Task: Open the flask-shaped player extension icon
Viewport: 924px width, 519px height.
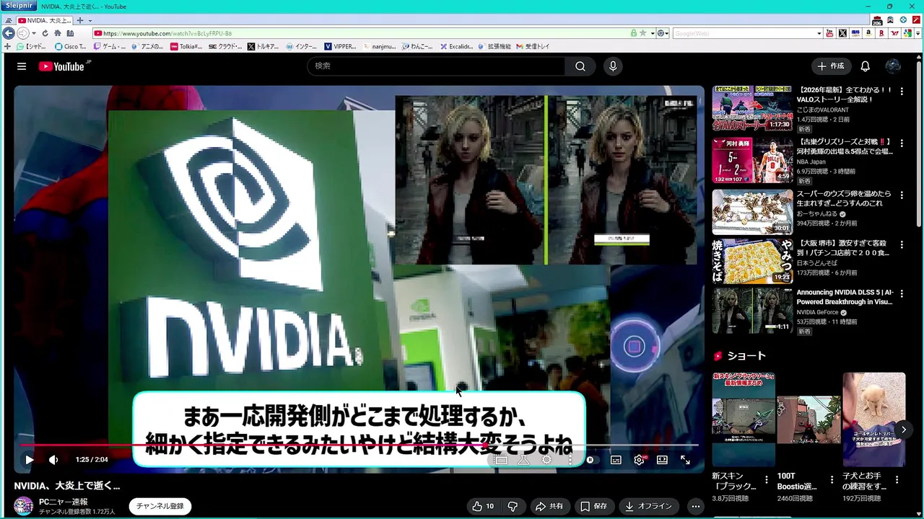Action: [x=524, y=459]
